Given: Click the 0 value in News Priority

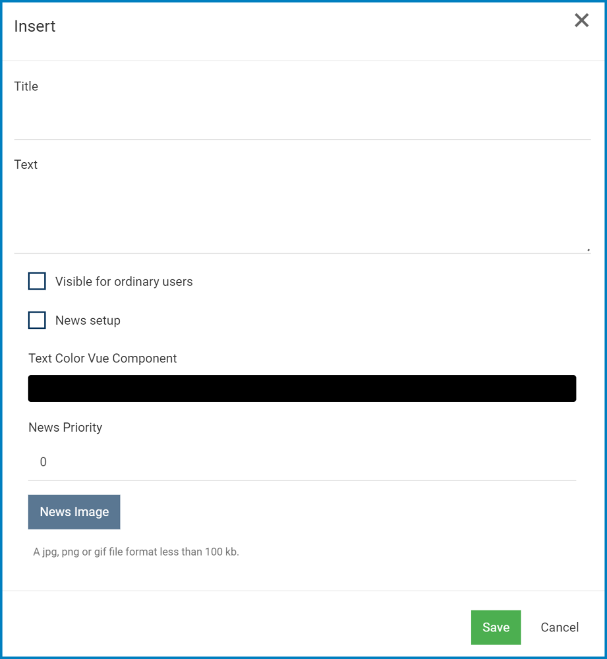Looking at the screenshot, I should pos(43,462).
